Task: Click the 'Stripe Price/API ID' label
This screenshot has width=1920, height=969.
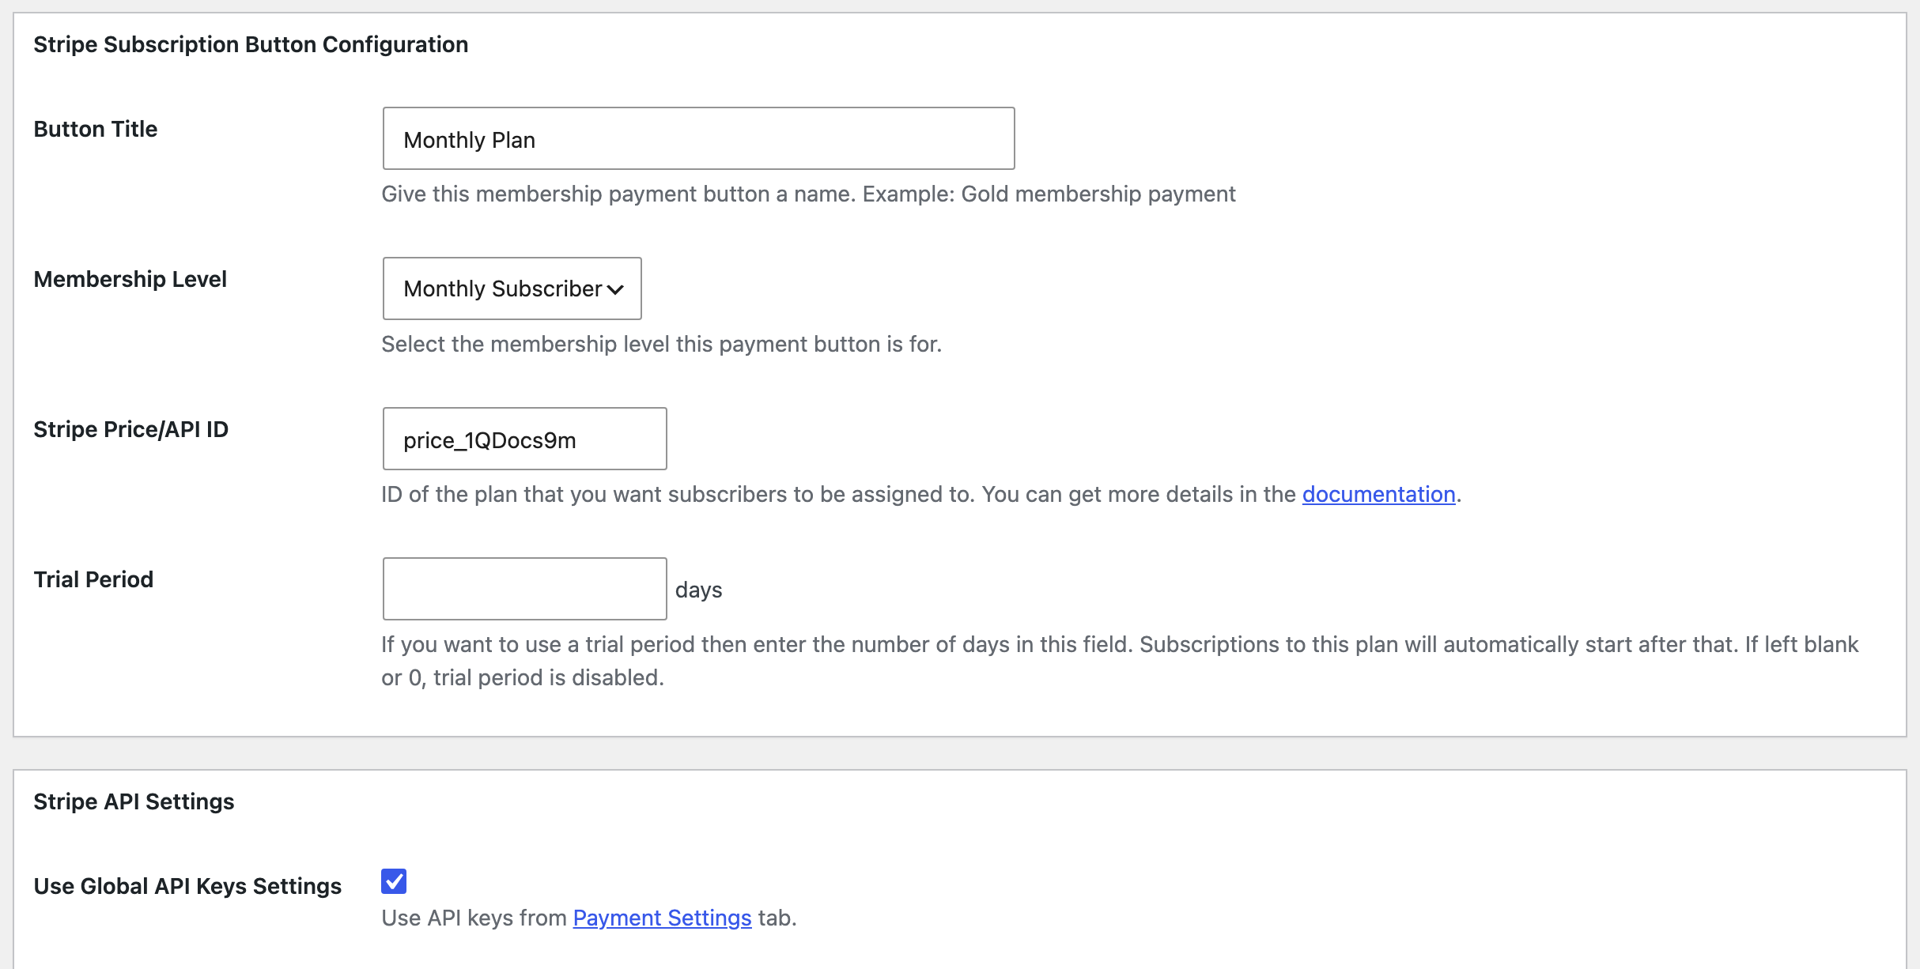Action: pos(131,429)
